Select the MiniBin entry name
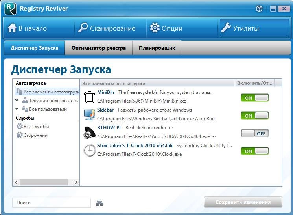 pos(105,92)
